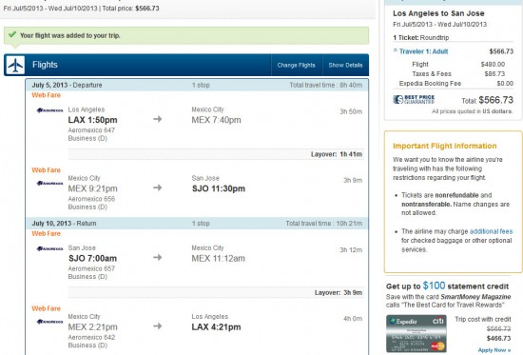Click the $100 statement credit offer heading
Image resolution: width=523 pixels, height=355 pixels.
(x=447, y=286)
